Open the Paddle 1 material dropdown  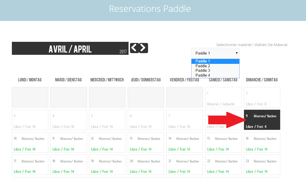215,53
